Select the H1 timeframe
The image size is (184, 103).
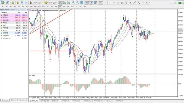click(48, 7)
